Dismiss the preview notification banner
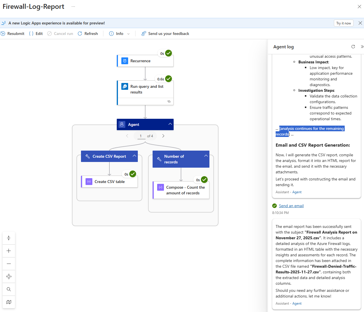364x312 pixels. [x=360, y=23]
